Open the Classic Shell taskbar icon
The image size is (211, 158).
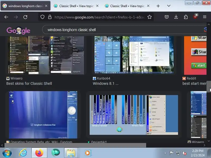coord(56,153)
